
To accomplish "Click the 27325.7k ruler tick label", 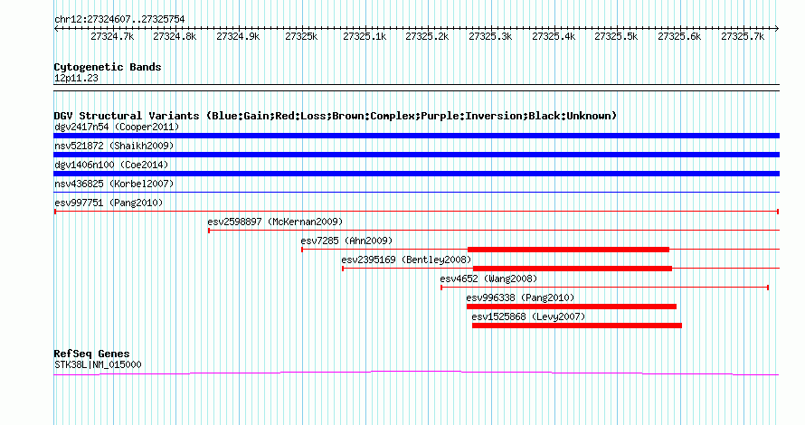I will pyautogui.click(x=743, y=36).
